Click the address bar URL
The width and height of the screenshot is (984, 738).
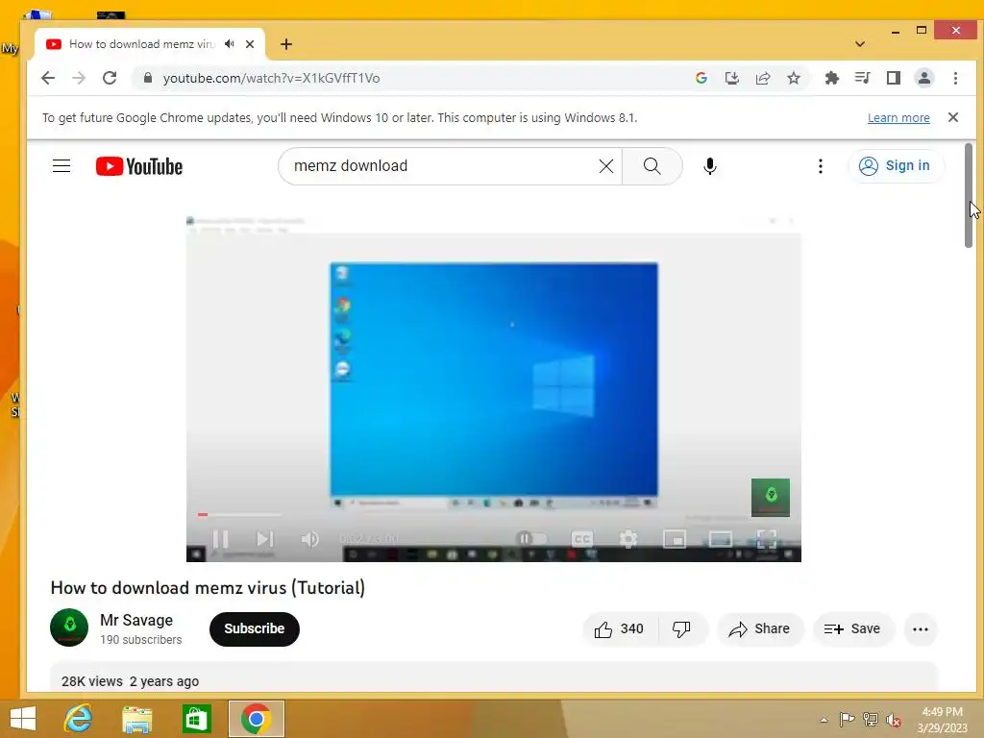point(271,78)
